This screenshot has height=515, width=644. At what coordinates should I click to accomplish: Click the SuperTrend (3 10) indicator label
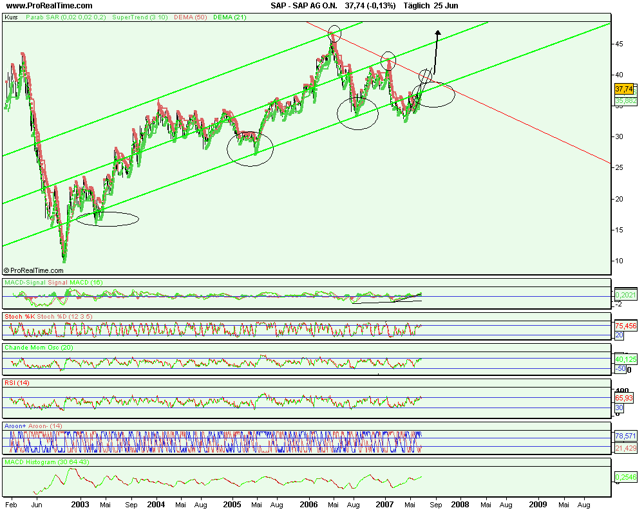click(x=140, y=17)
